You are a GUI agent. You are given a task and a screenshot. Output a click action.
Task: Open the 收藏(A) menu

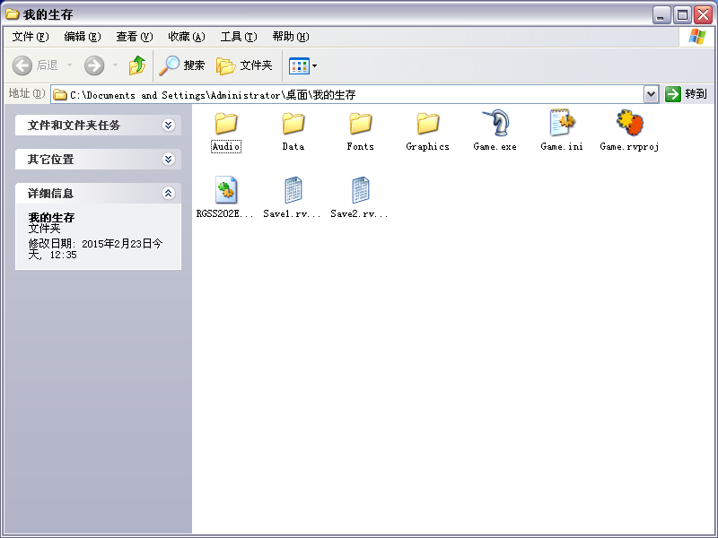[x=187, y=37]
